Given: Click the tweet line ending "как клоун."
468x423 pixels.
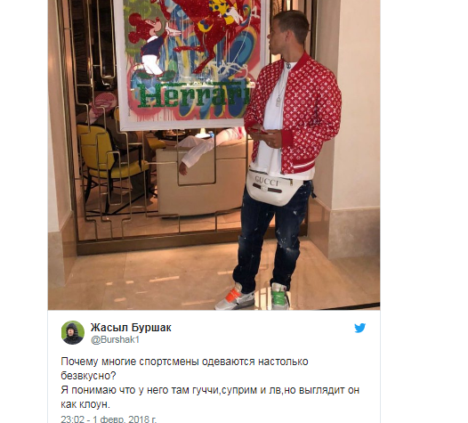Looking at the screenshot, I should pos(85,404).
